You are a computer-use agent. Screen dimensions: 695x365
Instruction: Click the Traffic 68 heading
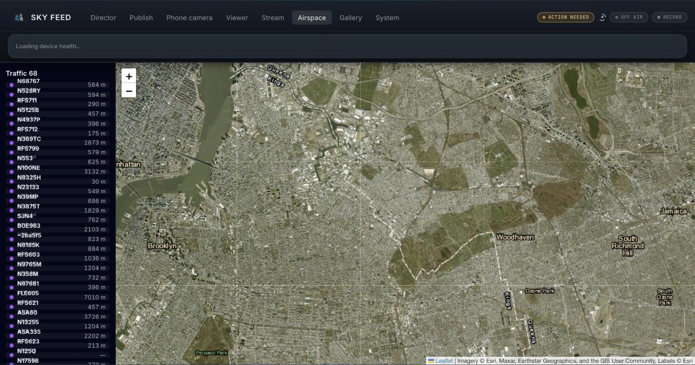click(22, 73)
